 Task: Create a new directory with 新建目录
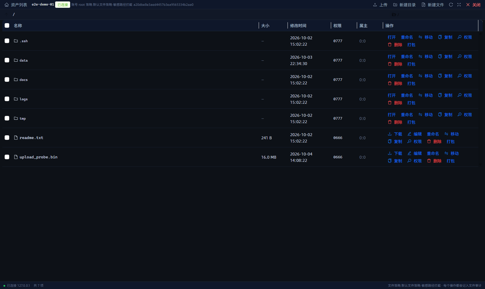pyautogui.click(x=404, y=5)
